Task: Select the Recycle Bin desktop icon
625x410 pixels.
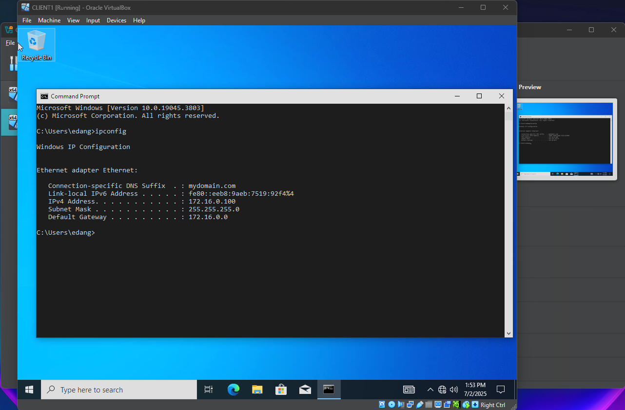Action: pos(37,45)
